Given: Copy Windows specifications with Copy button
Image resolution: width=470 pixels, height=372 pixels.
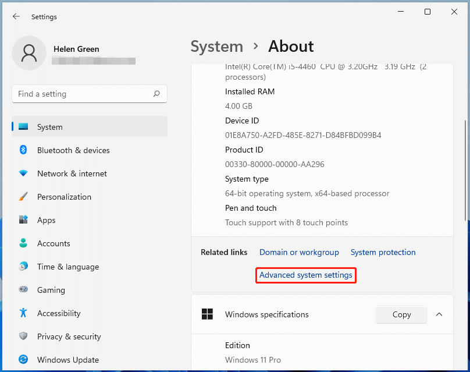Looking at the screenshot, I should (401, 314).
